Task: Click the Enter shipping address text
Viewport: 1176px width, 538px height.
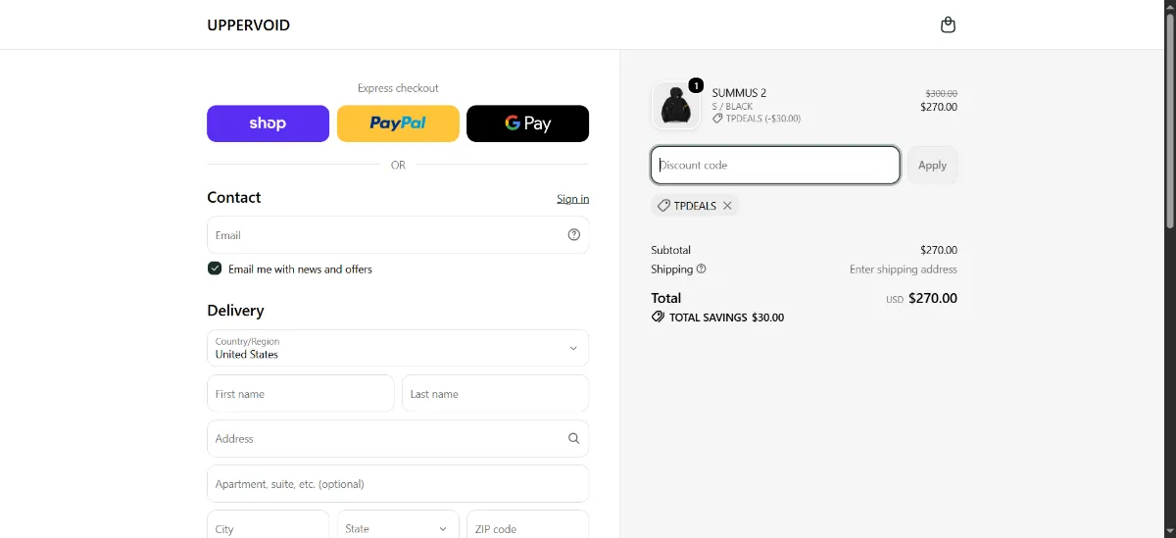Action: pyautogui.click(x=904, y=269)
